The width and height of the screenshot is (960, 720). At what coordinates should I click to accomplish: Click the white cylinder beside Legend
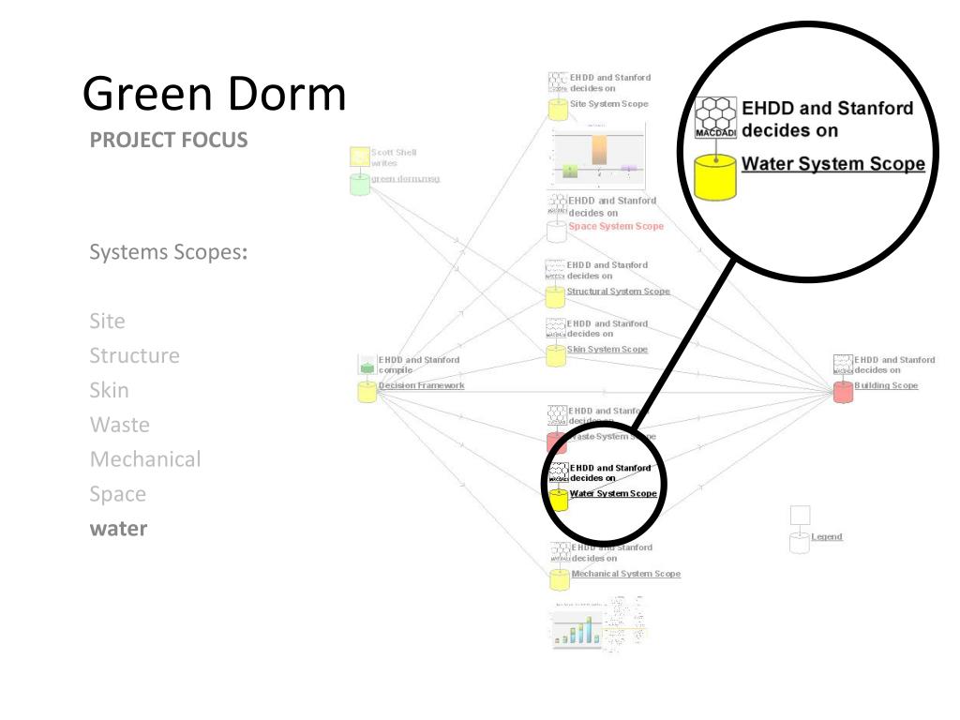[x=800, y=543]
